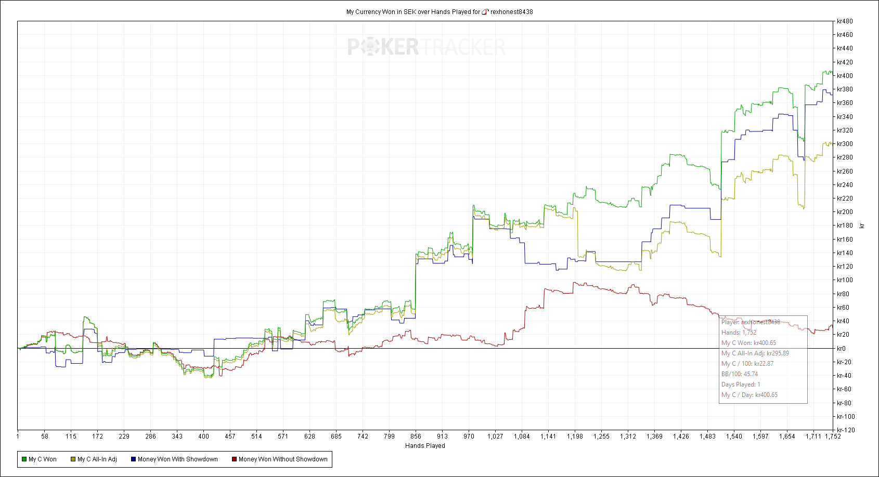Click the player stats summary box
The width and height of the screenshot is (879, 477).
click(x=763, y=359)
